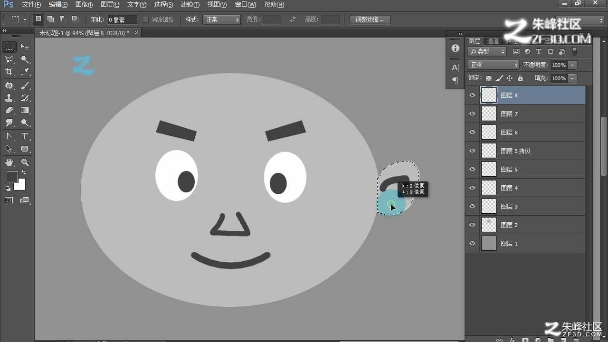The image size is (608, 342).
Task: Select the Clone Stamp tool
Action: [x=9, y=98]
